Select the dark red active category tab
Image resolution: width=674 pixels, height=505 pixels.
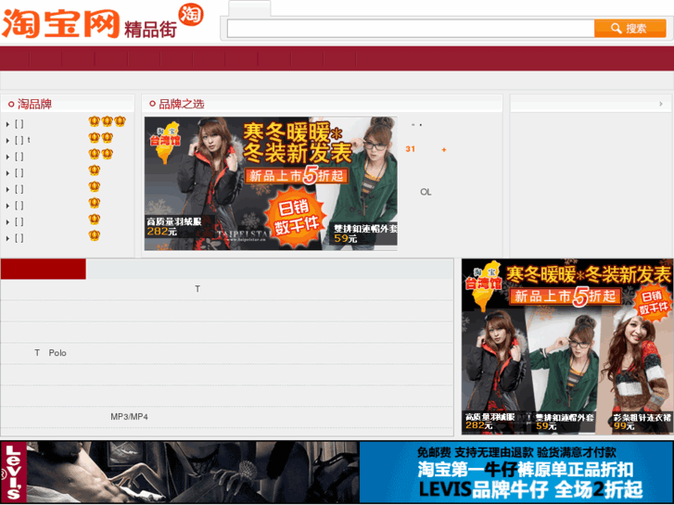pos(44,269)
